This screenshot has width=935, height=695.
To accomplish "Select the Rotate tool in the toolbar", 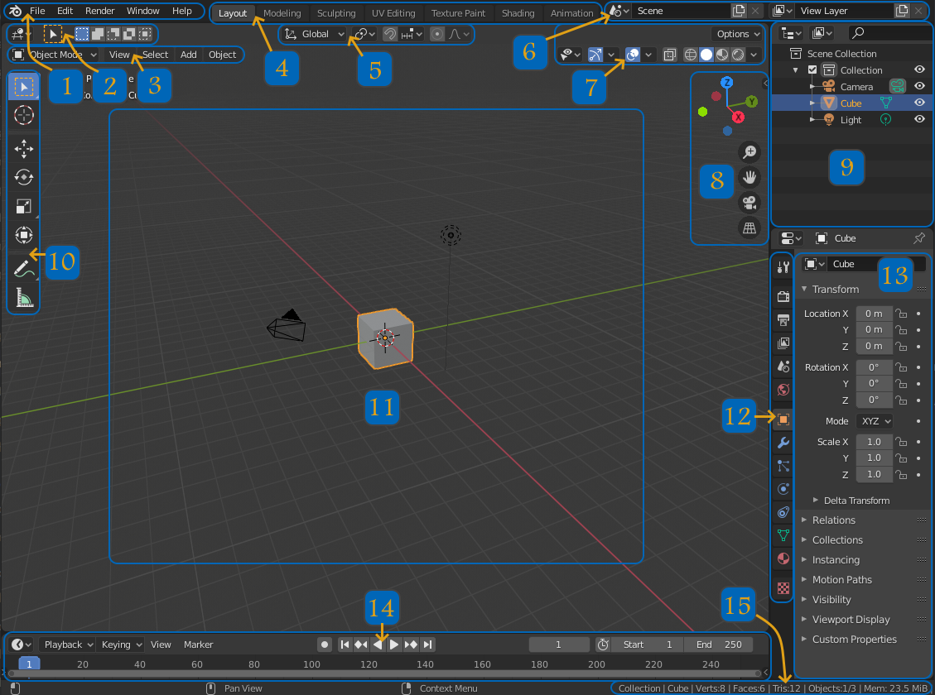I will tap(23, 177).
